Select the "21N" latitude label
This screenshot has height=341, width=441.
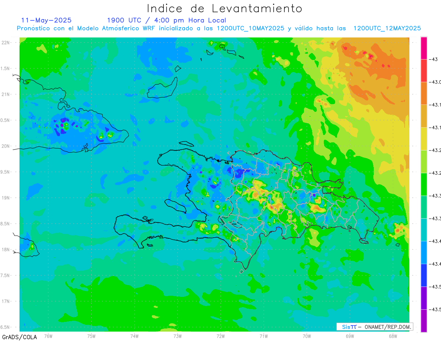6,94
